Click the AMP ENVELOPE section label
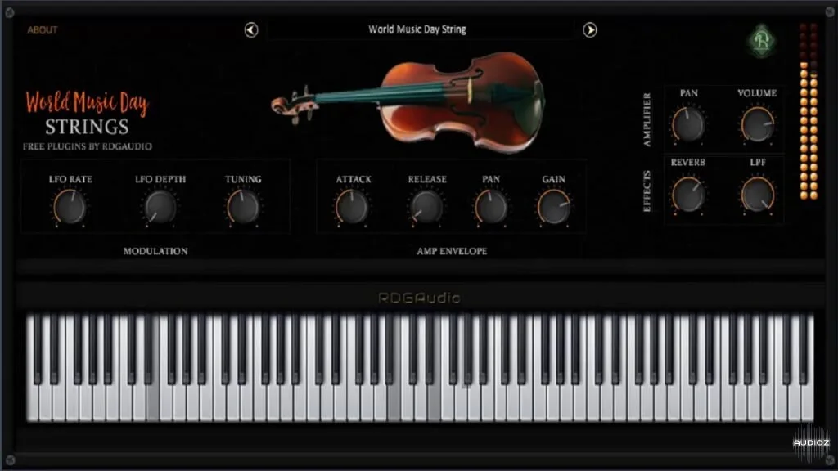This screenshot has width=838, height=471. click(452, 251)
